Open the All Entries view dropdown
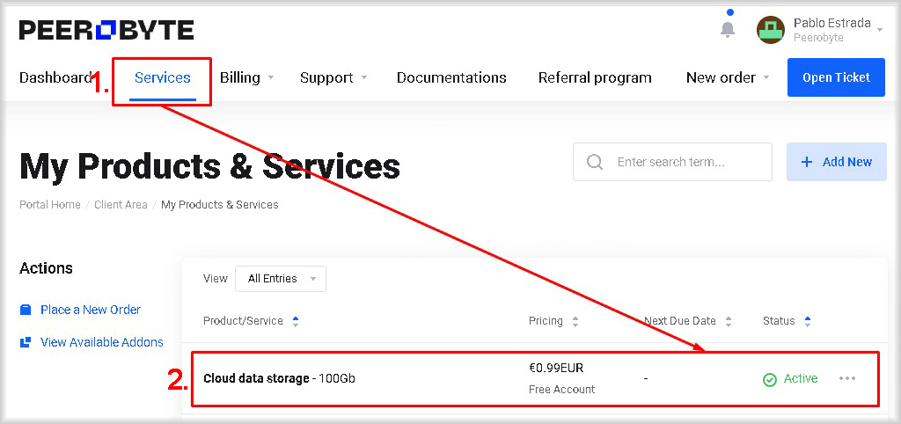Viewport: 901px width, 424px height. coord(281,279)
